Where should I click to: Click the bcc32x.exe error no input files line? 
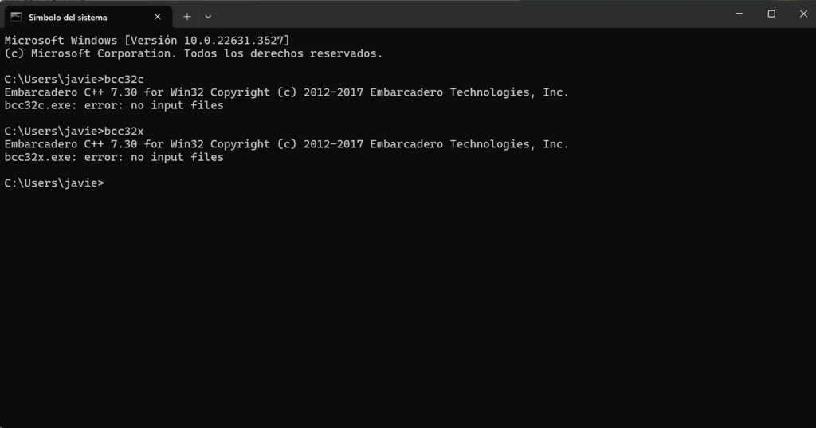click(x=114, y=157)
